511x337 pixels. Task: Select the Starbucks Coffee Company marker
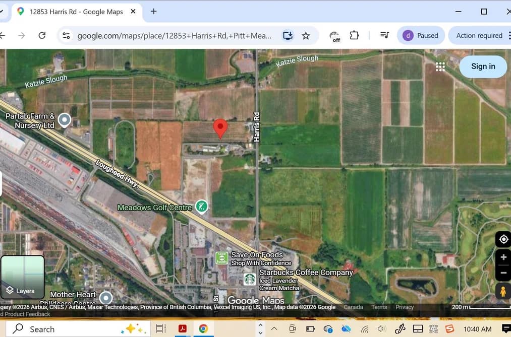pyautogui.click(x=250, y=279)
